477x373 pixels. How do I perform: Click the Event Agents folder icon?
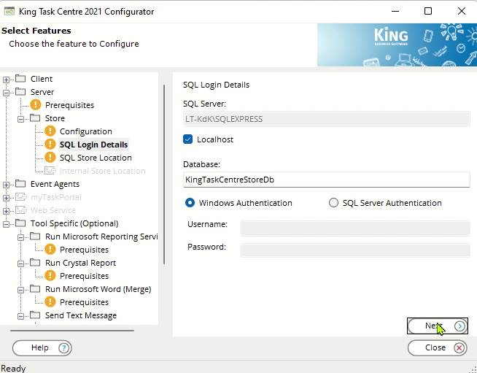(20, 184)
